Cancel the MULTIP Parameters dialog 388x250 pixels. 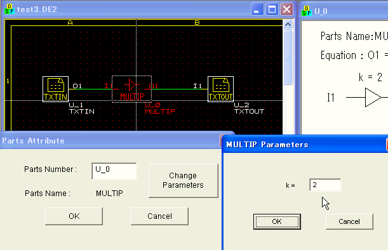(349, 221)
